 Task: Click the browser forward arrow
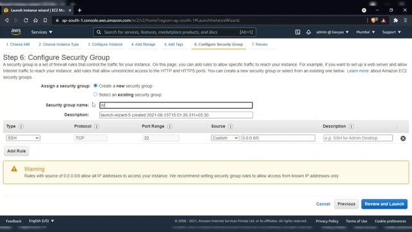[x=16, y=20]
